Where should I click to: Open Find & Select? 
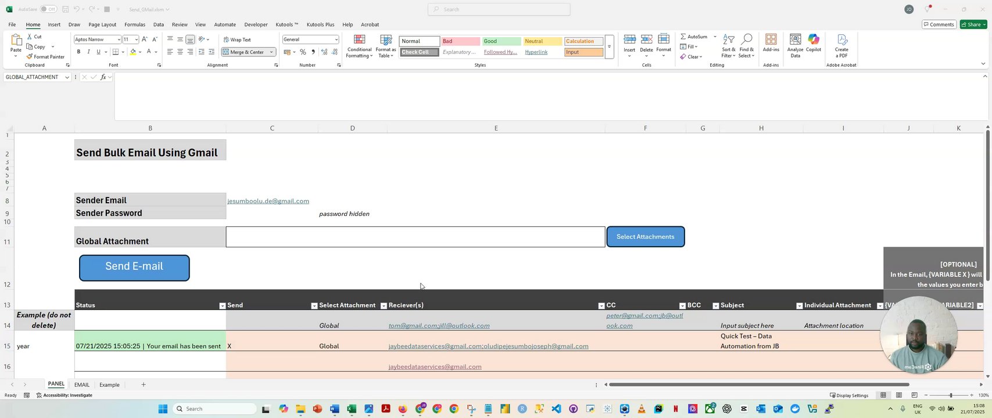[747, 46]
